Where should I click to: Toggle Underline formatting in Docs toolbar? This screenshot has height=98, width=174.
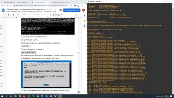tap(56, 15)
